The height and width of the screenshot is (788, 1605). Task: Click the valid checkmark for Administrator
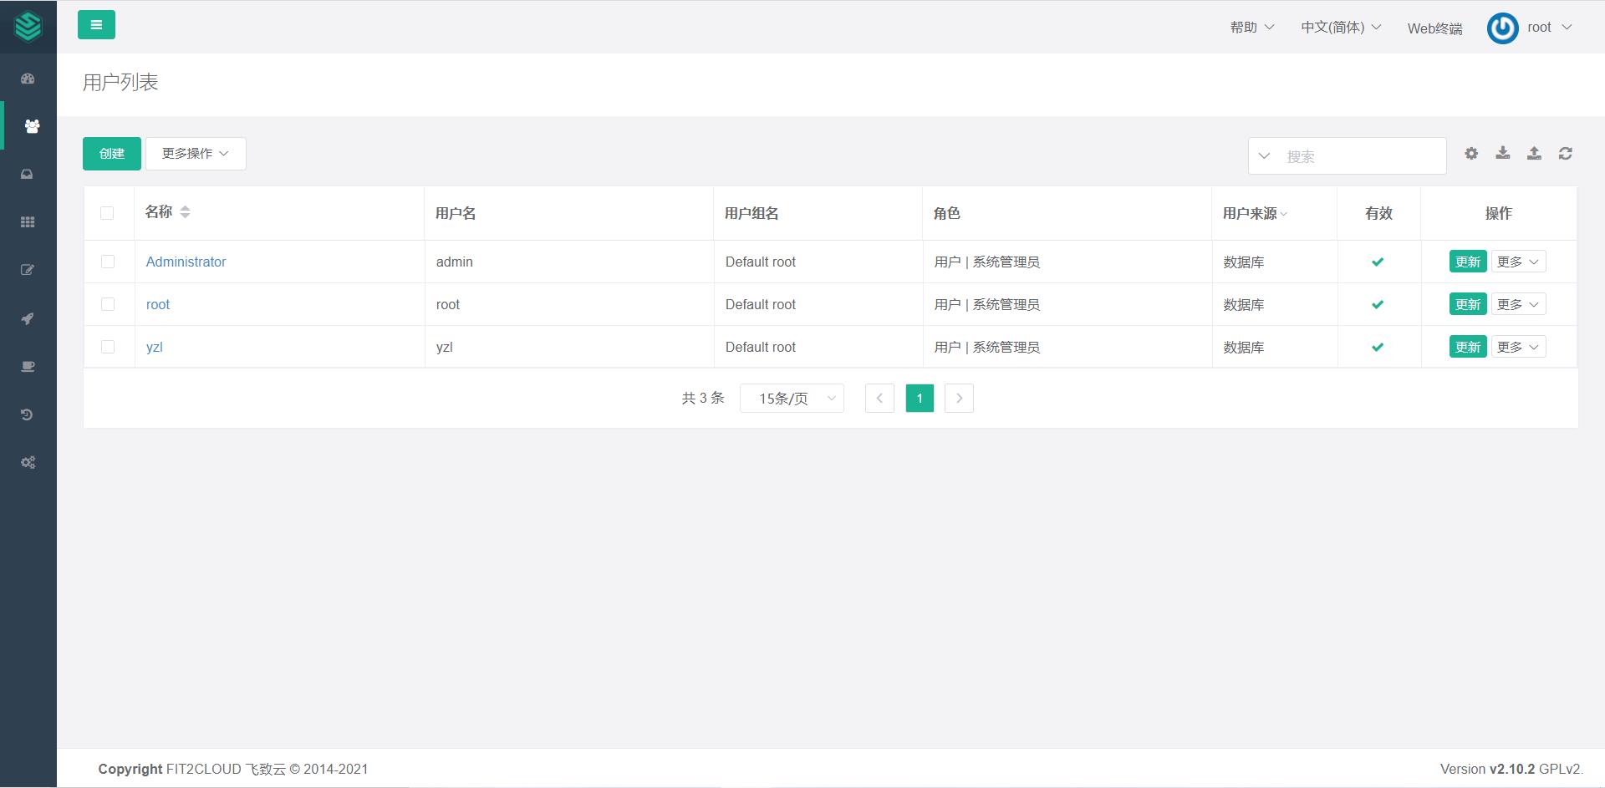pyautogui.click(x=1378, y=262)
